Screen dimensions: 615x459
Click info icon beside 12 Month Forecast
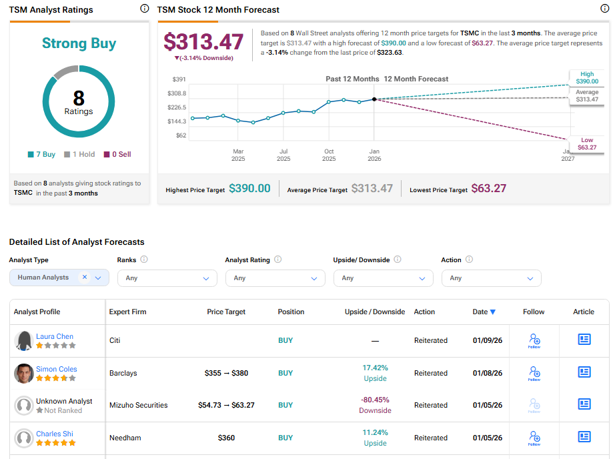(604, 9)
